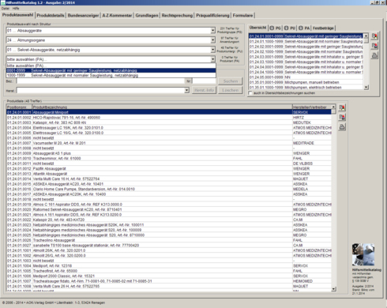Screen dimensions: 387x308
Task: Select product row 'Absauggerät AS 1 plus'
Action: (x=169, y=153)
